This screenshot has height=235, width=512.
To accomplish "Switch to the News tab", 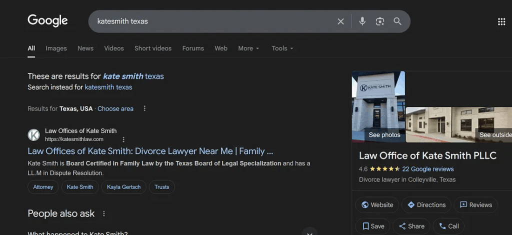I will pyautogui.click(x=85, y=48).
